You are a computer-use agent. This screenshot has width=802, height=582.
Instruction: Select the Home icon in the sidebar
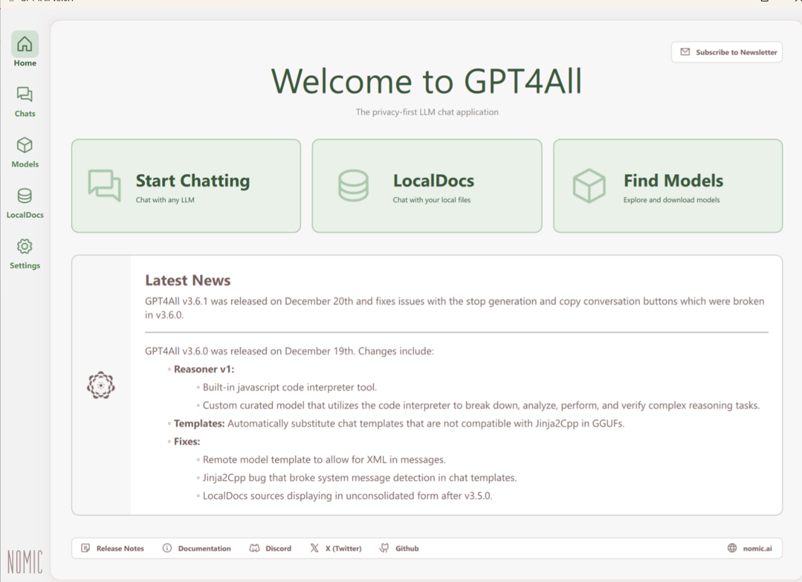point(24,43)
